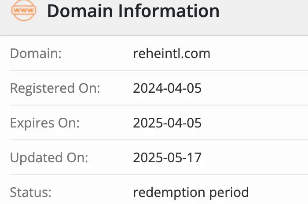Image resolution: width=308 pixels, height=204 pixels.
Task: Click the word "Updated" in the label
Action: (x=37, y=157)
